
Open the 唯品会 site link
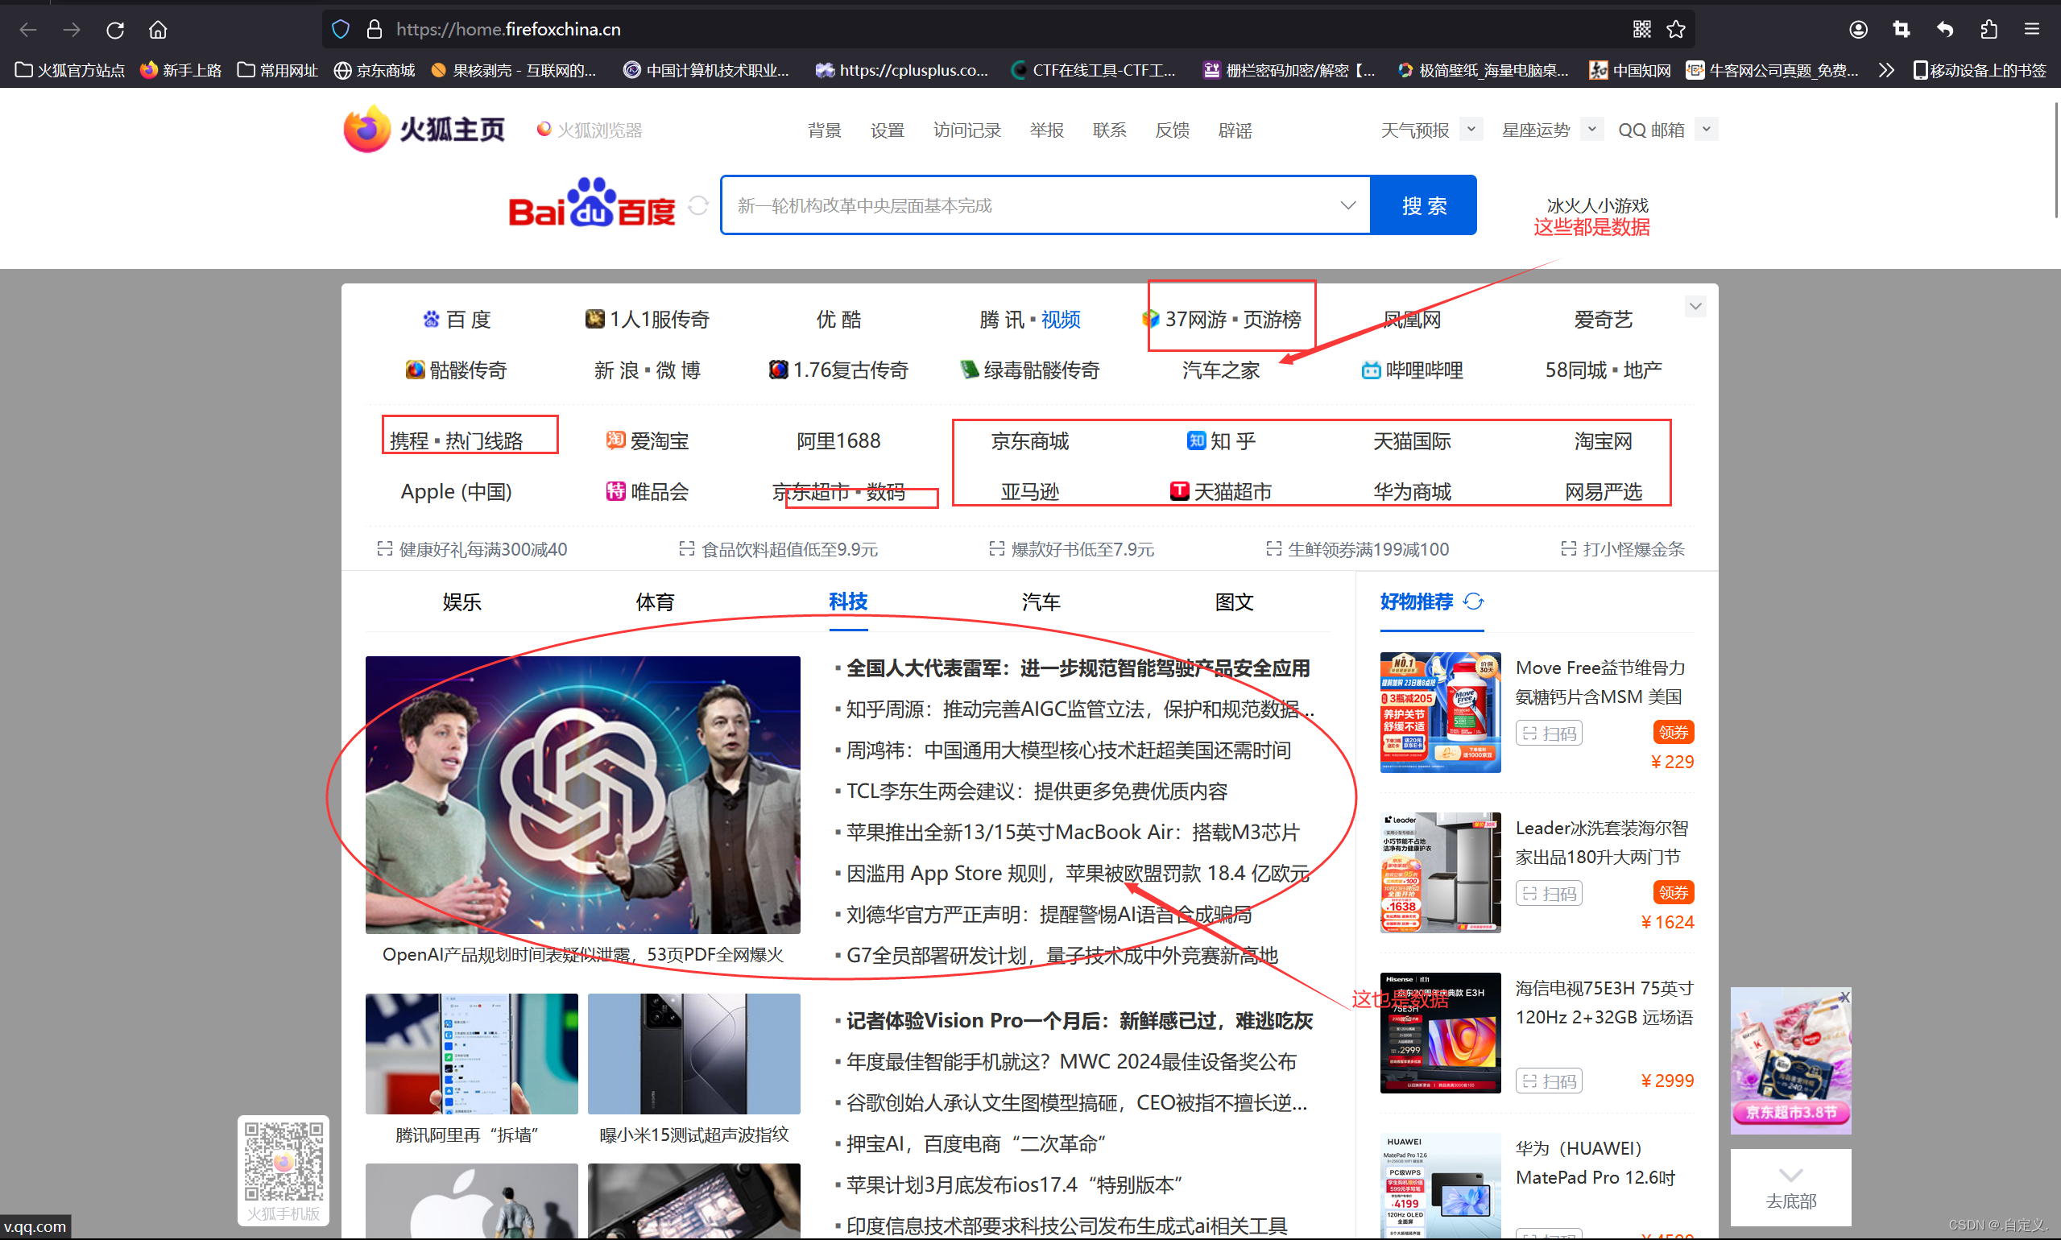[648, 491]
